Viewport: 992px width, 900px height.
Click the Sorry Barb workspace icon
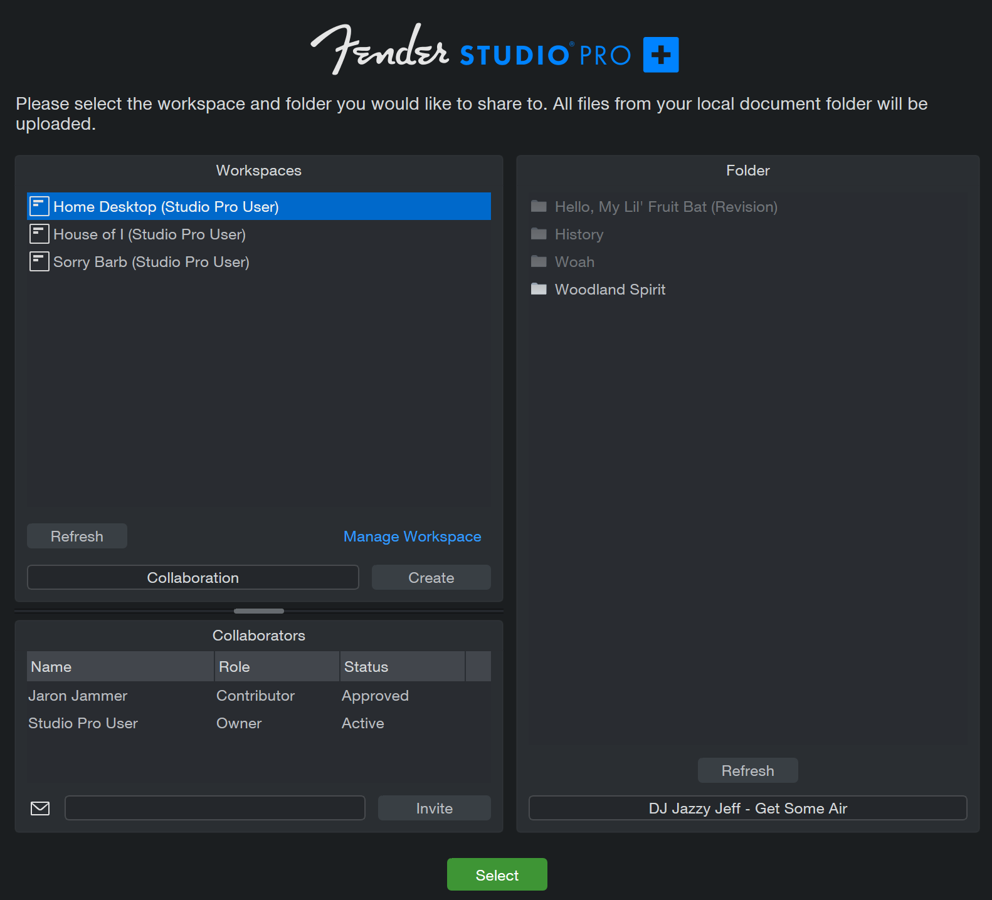[x=39, y=261]
